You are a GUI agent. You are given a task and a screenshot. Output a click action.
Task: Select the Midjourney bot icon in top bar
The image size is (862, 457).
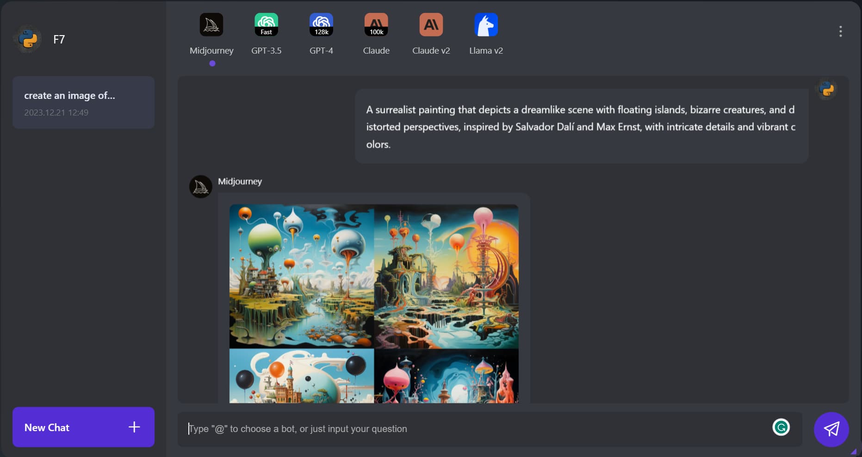[x=211, y=24]
